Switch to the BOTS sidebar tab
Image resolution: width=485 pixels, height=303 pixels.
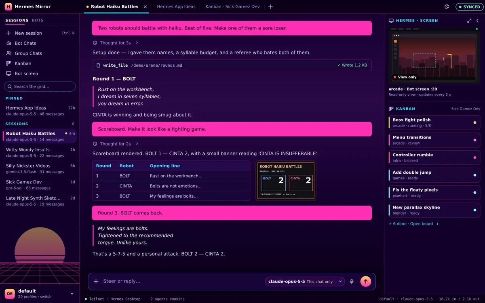click(x=38, y=21)
